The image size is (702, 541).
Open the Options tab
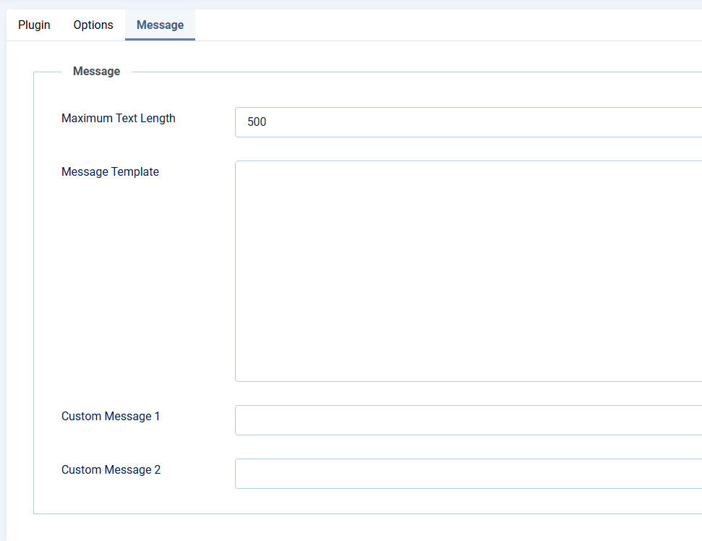(93, 25)
